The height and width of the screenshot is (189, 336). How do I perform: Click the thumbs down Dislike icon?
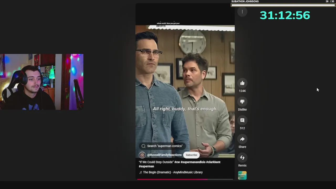point(242,102)
